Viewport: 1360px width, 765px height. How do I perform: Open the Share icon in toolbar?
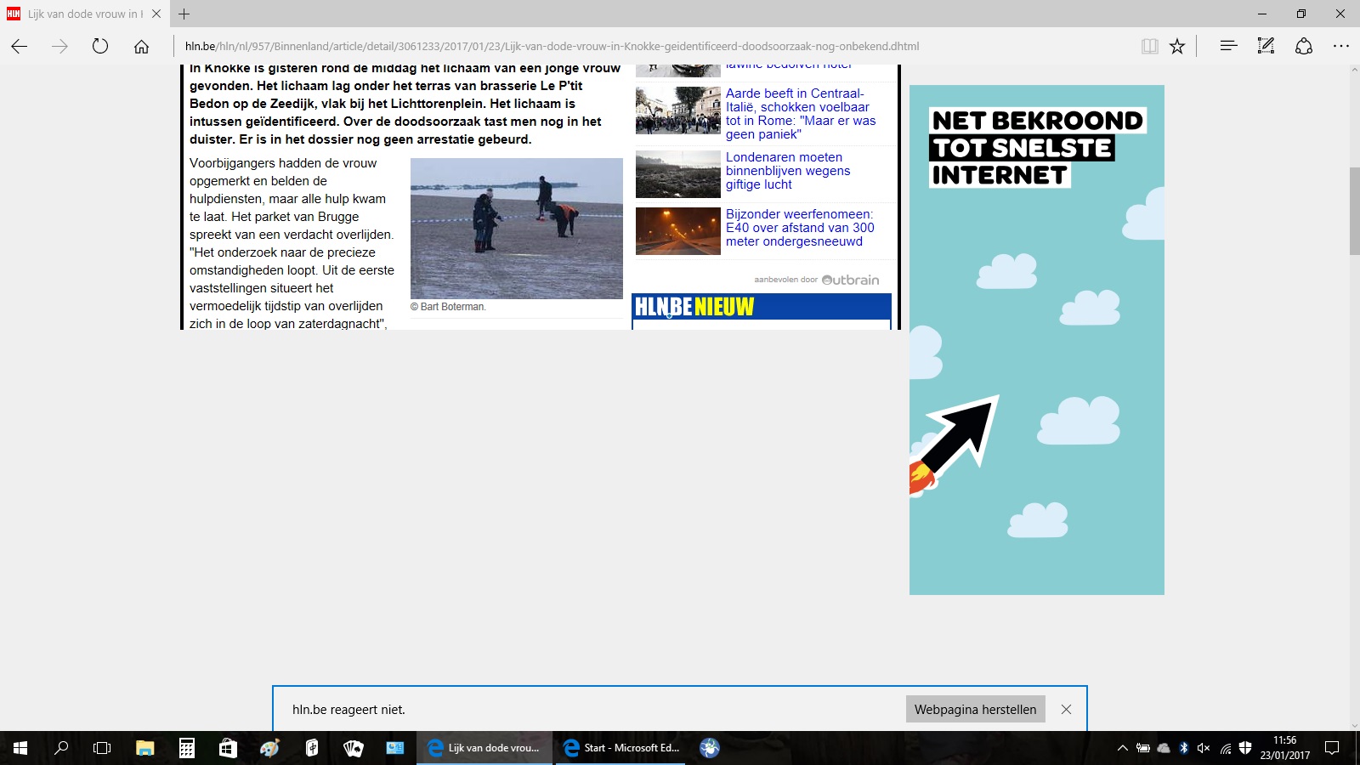(1304, 46)
